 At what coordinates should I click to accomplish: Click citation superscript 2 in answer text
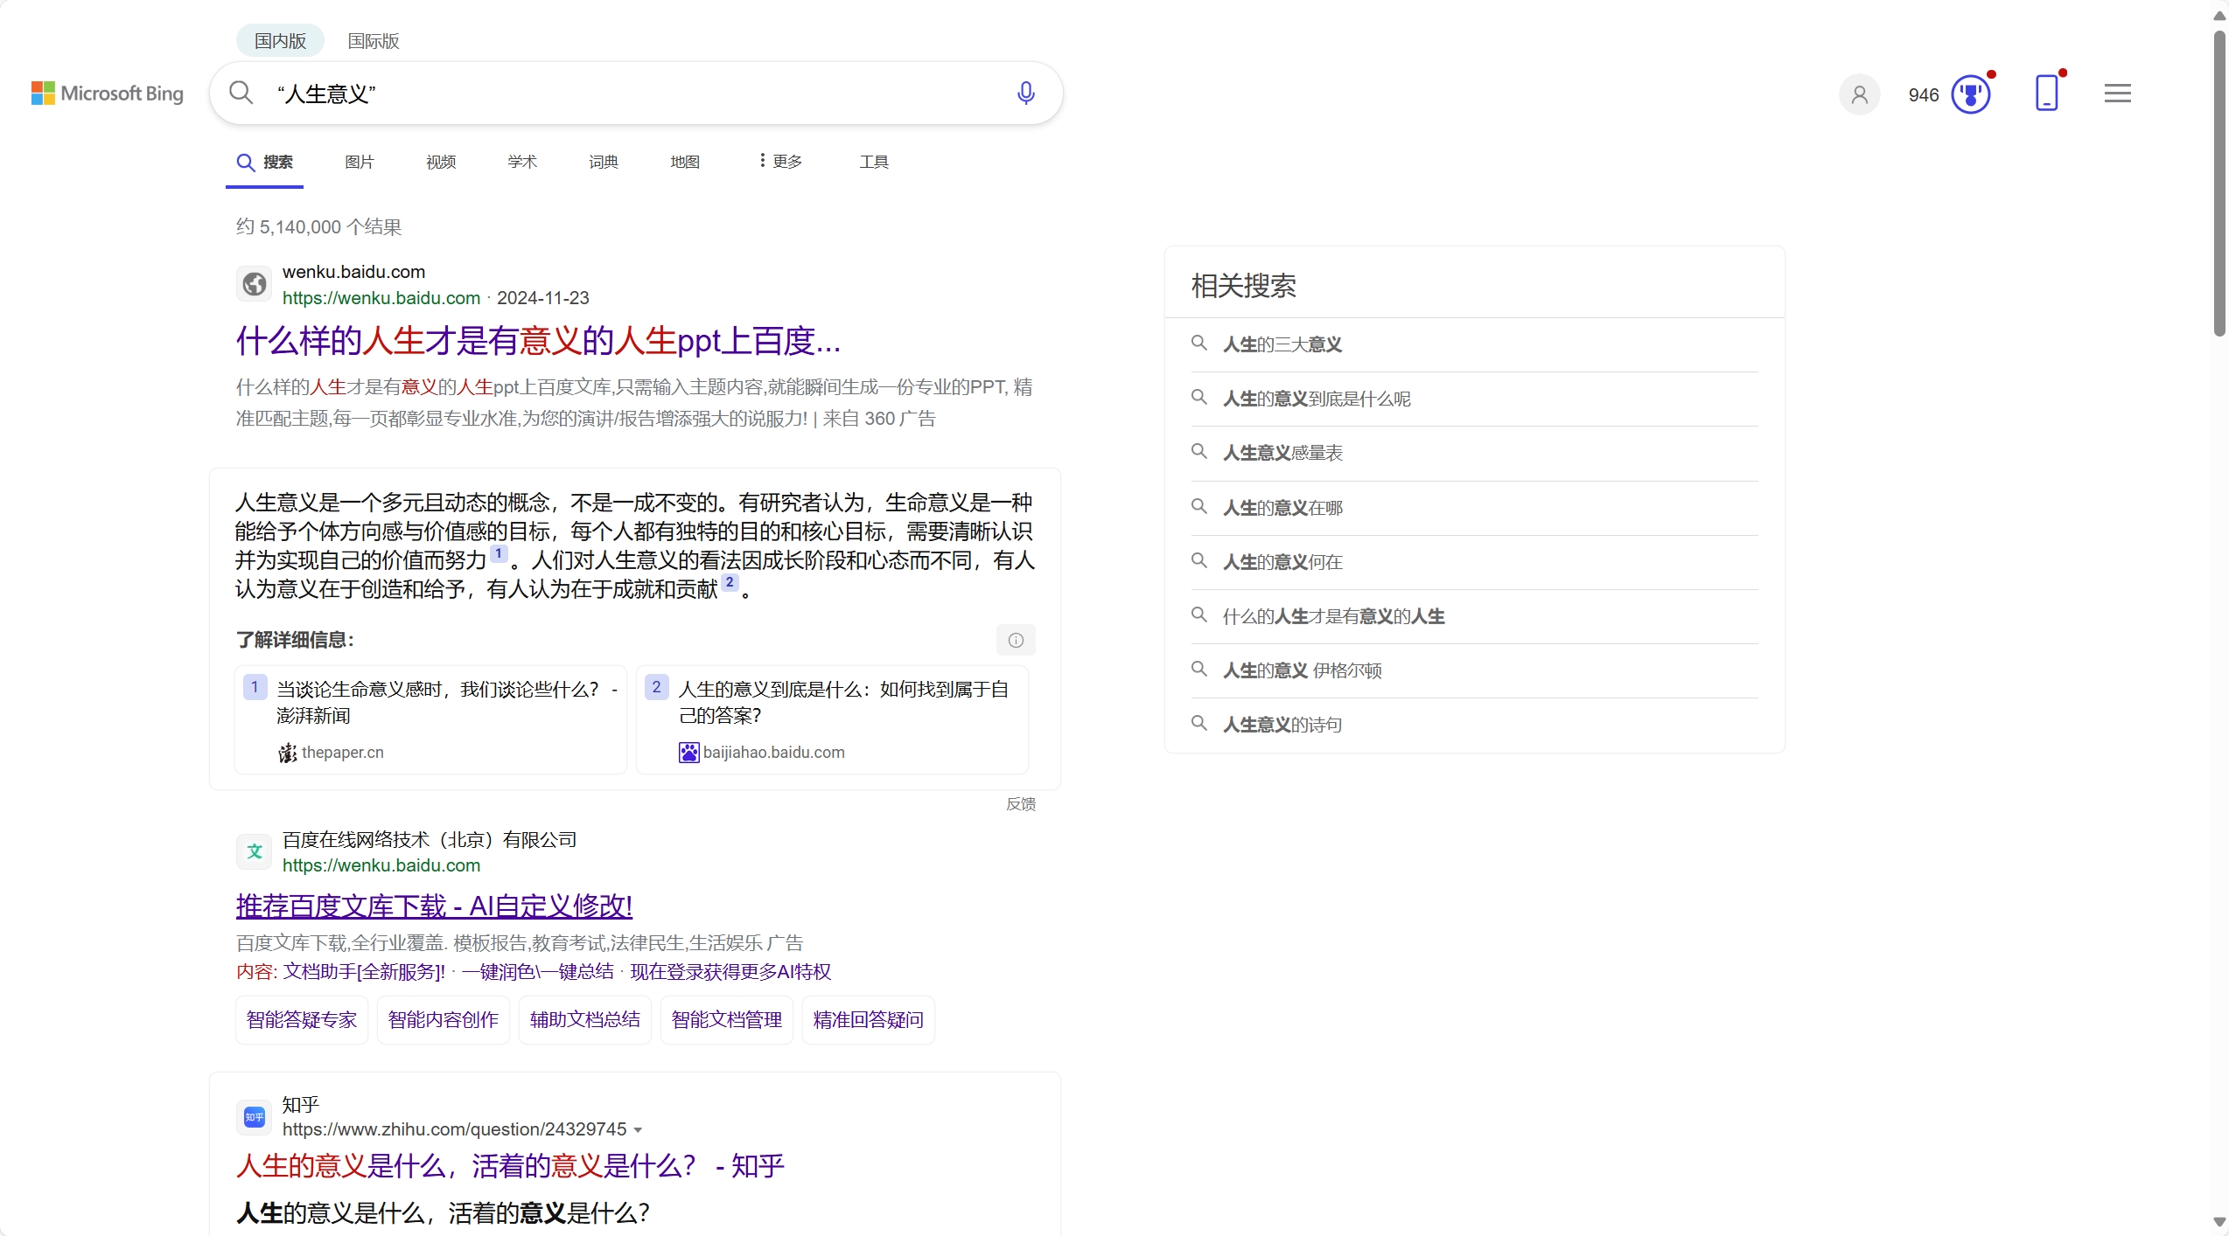(730, 582)
